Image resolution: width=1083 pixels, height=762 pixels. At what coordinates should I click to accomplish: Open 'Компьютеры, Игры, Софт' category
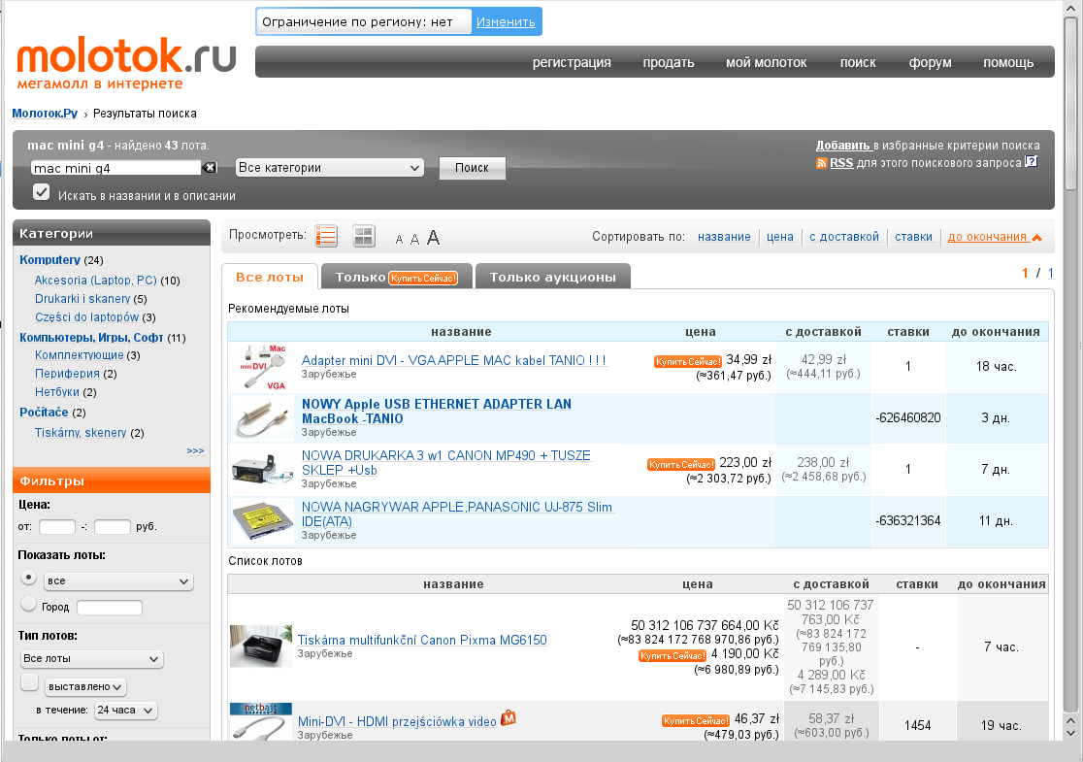[91, 337]
